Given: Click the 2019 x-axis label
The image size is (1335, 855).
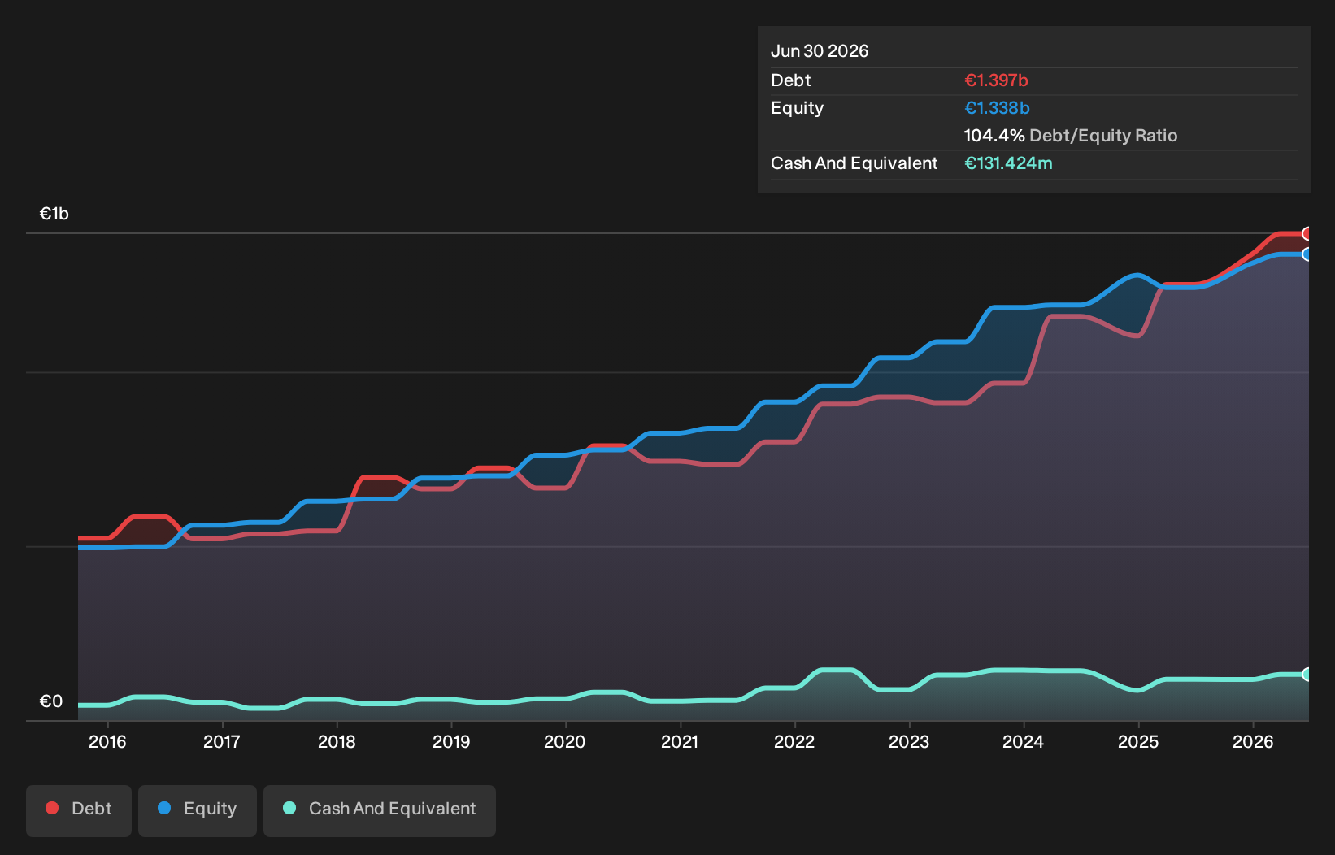Looking at the screenshot, I should 451,741.
